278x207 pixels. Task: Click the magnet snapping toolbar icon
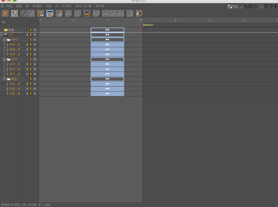pyautogui.click(x=50, y=13)
